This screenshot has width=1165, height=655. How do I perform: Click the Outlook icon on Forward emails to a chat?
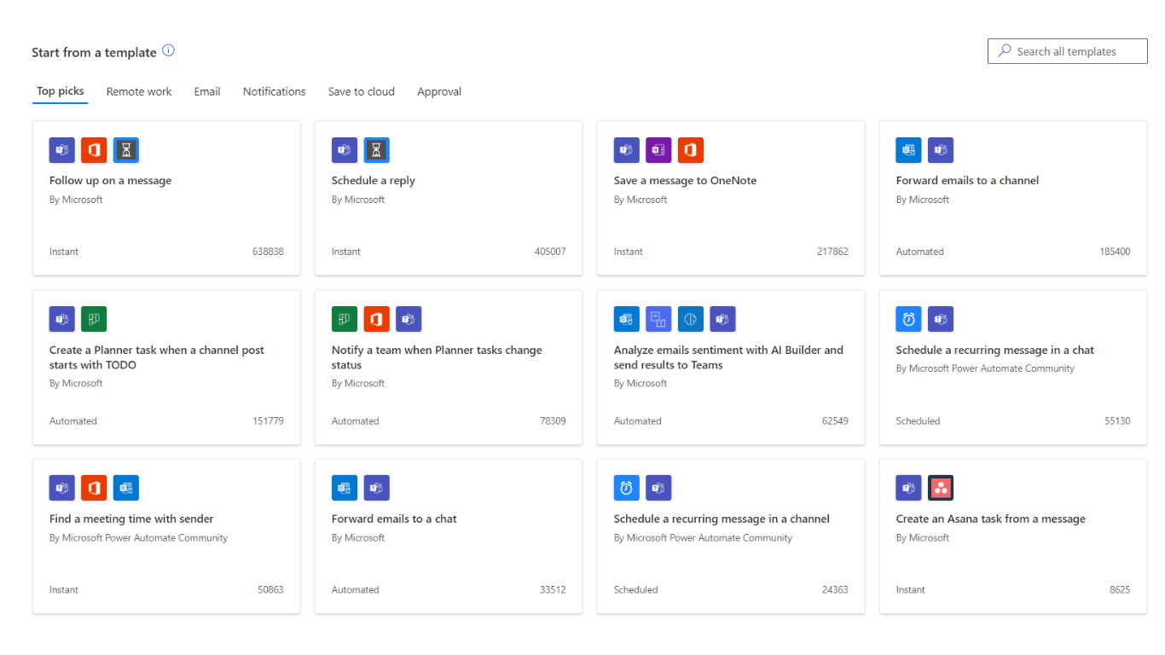[345, 488]
